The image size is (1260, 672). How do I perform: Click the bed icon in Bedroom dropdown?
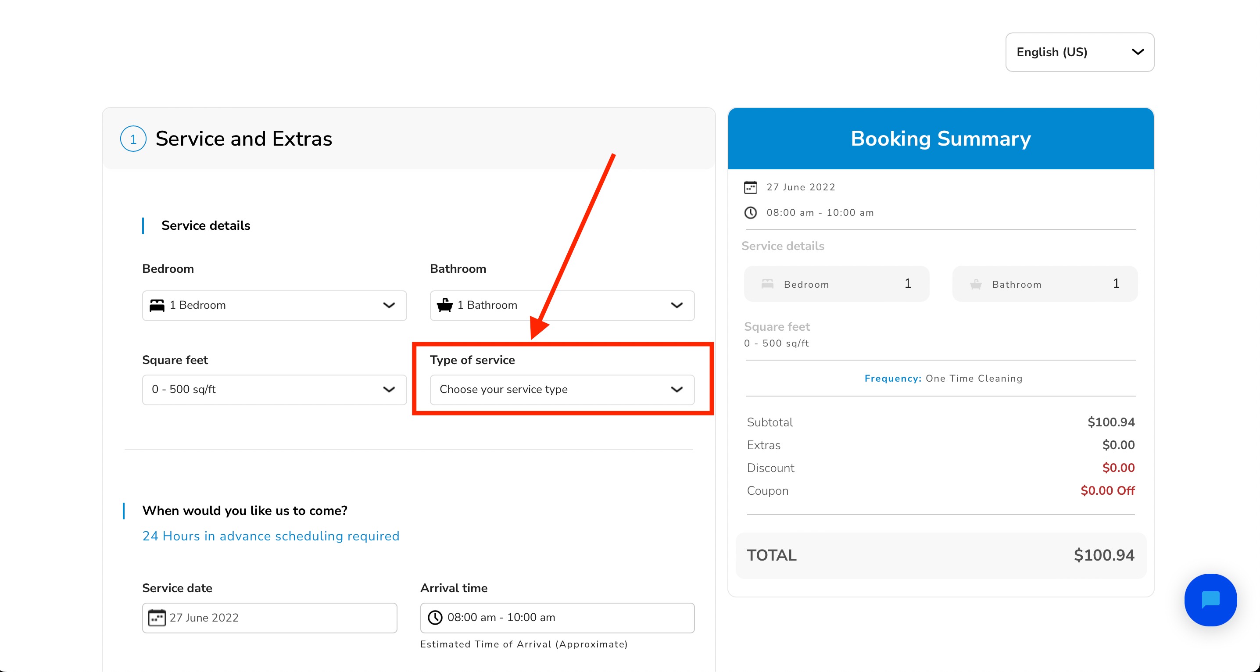157,305
